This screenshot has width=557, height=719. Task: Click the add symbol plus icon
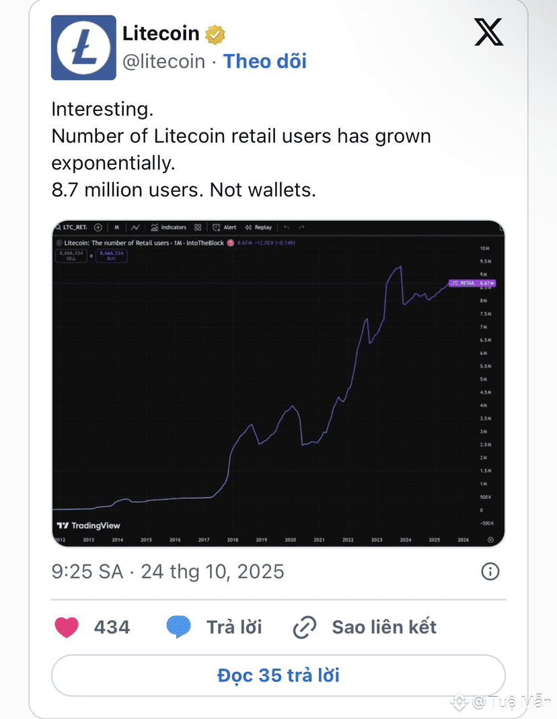[x=98, y=227]
